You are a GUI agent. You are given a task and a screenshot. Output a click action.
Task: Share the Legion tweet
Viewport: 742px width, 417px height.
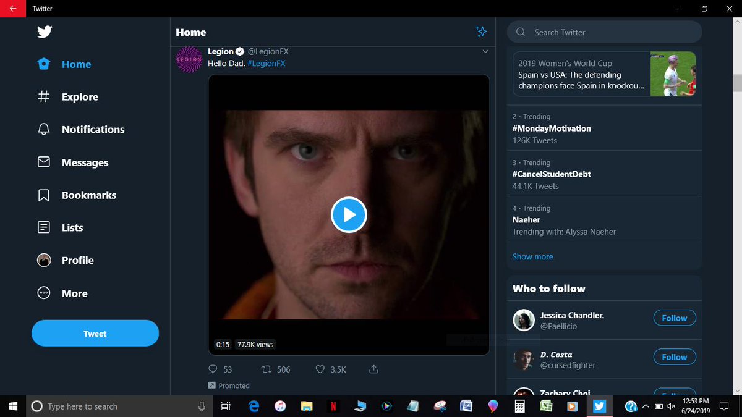coord(373,369)
